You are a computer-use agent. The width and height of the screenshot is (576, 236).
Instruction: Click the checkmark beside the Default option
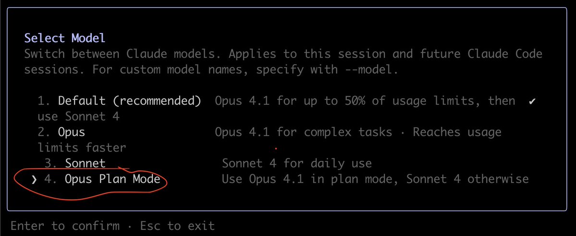532,101
